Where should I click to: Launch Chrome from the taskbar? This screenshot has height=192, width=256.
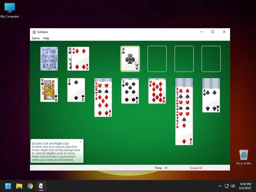[30, 186]
